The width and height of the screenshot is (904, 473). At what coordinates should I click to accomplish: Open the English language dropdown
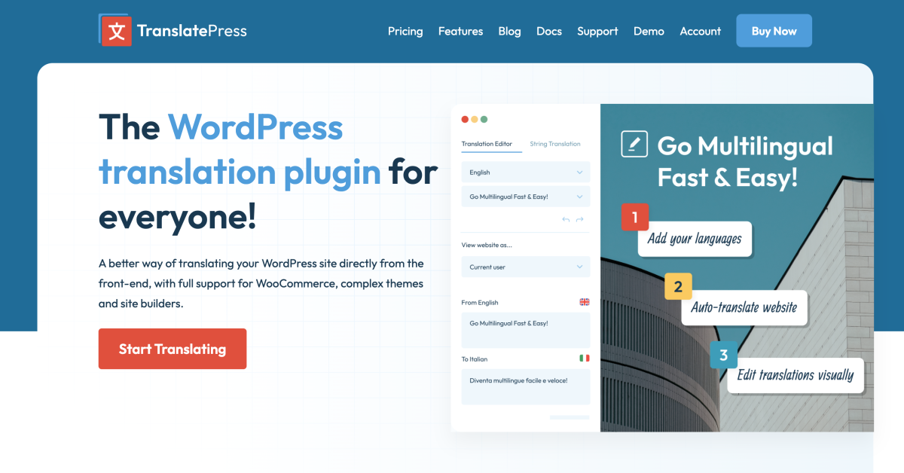coord(525,172)
